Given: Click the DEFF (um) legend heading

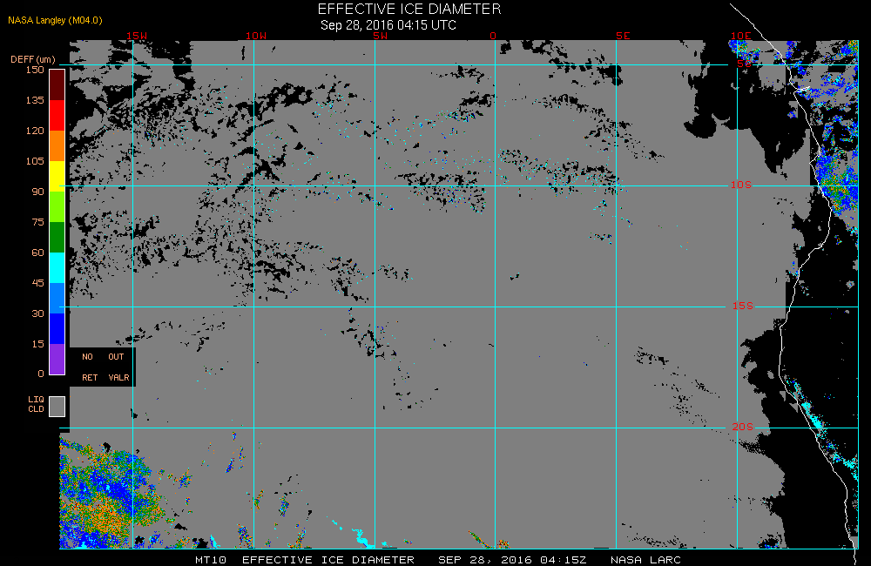Looking at the screenshot, I should point(33,59).
